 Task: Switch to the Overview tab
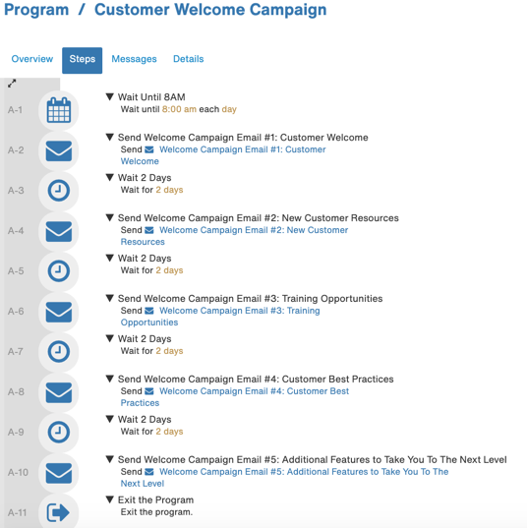point(32,59)
